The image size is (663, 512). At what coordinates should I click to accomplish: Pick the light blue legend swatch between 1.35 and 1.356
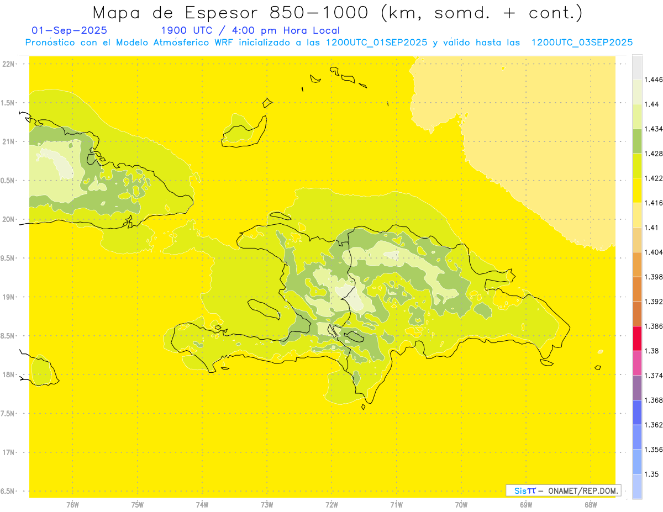[637, 461]
